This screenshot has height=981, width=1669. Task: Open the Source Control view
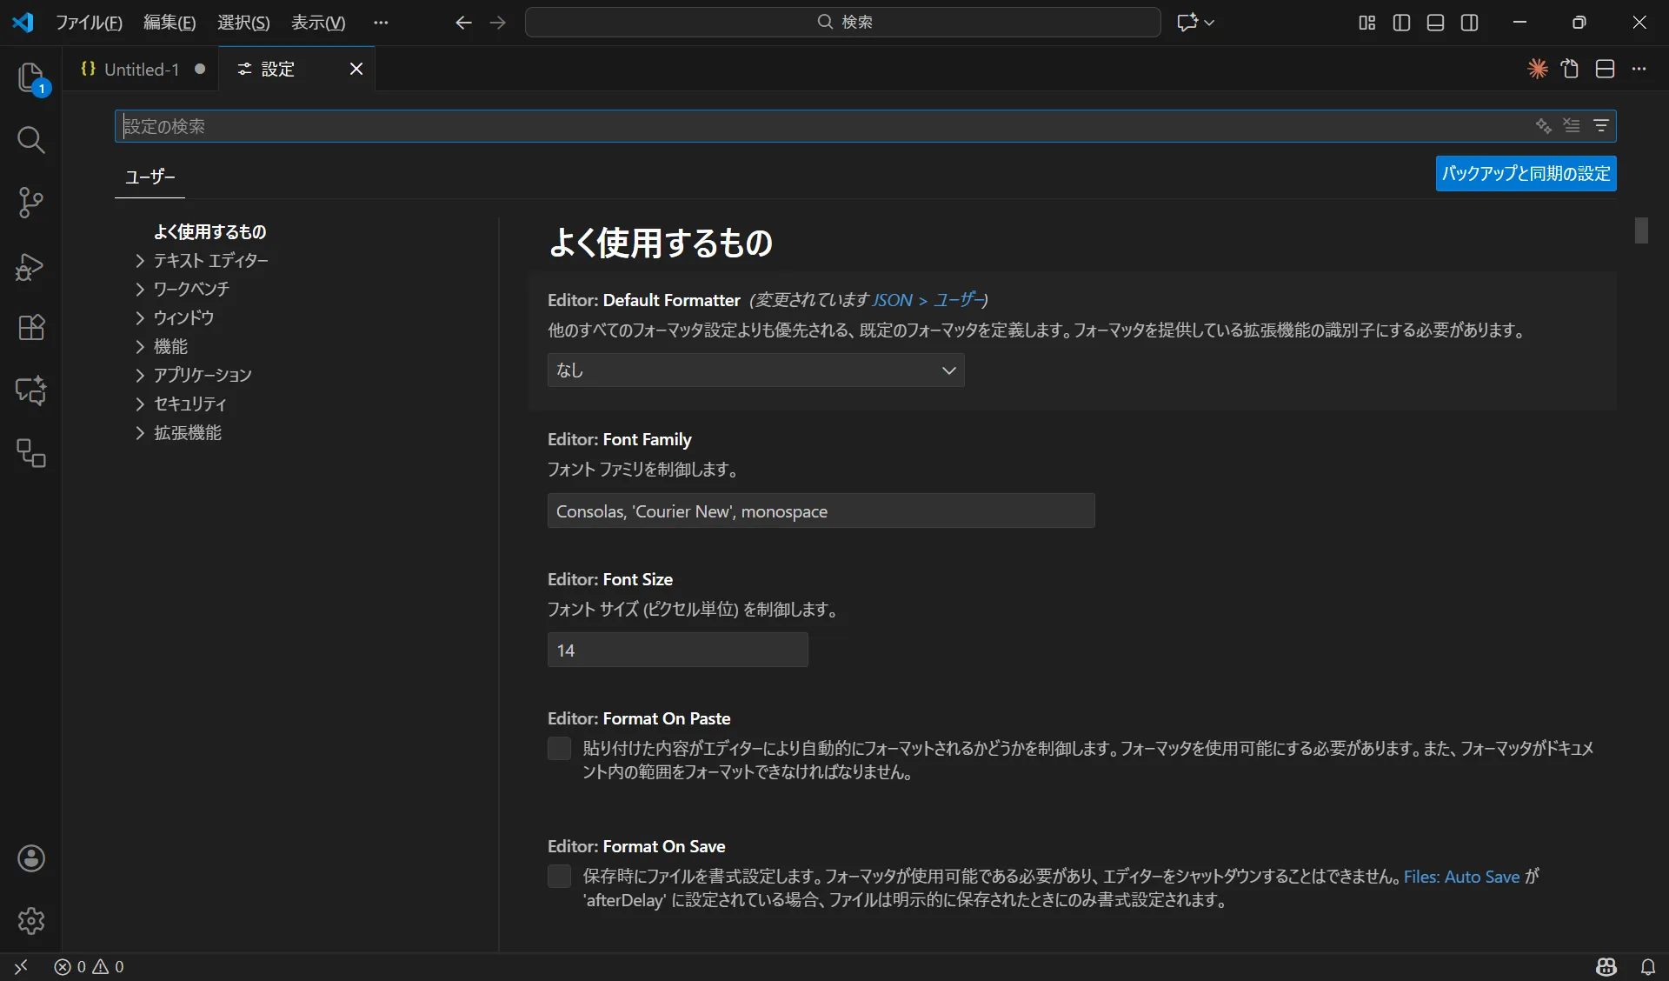[31, 202]
